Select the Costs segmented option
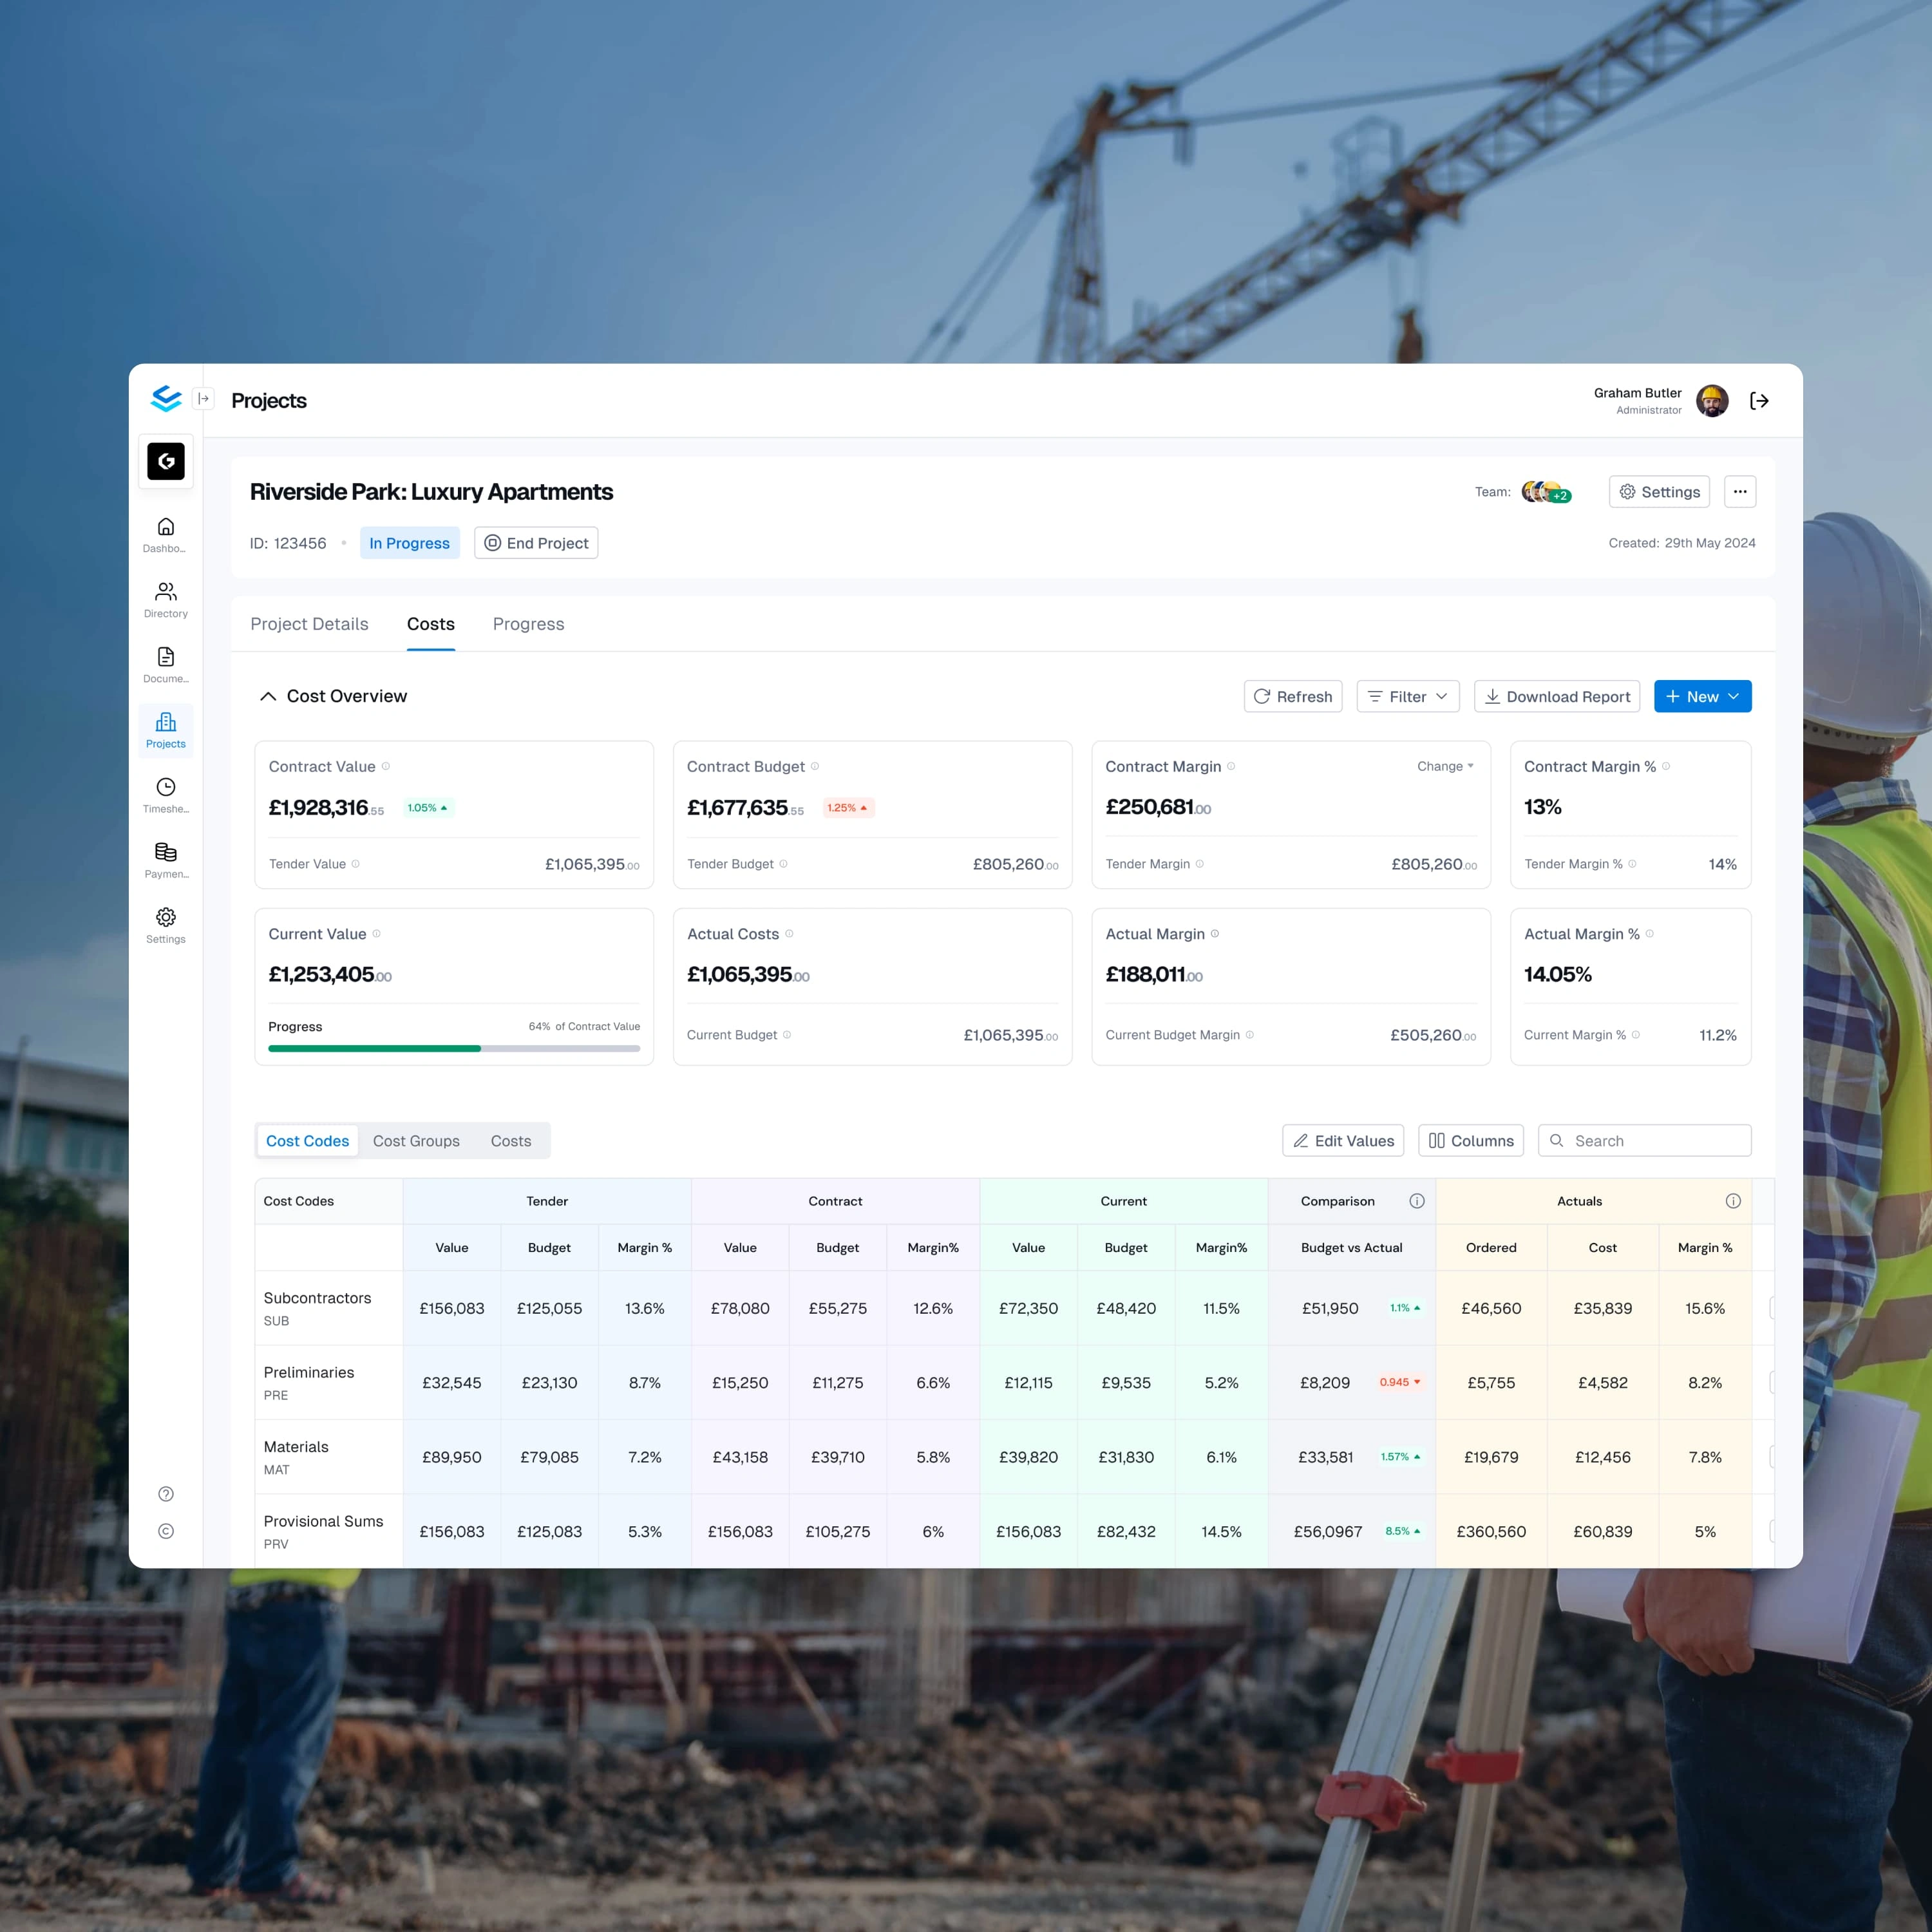The width and height of the screenshot is (1932, 1932). (510, 1141)
